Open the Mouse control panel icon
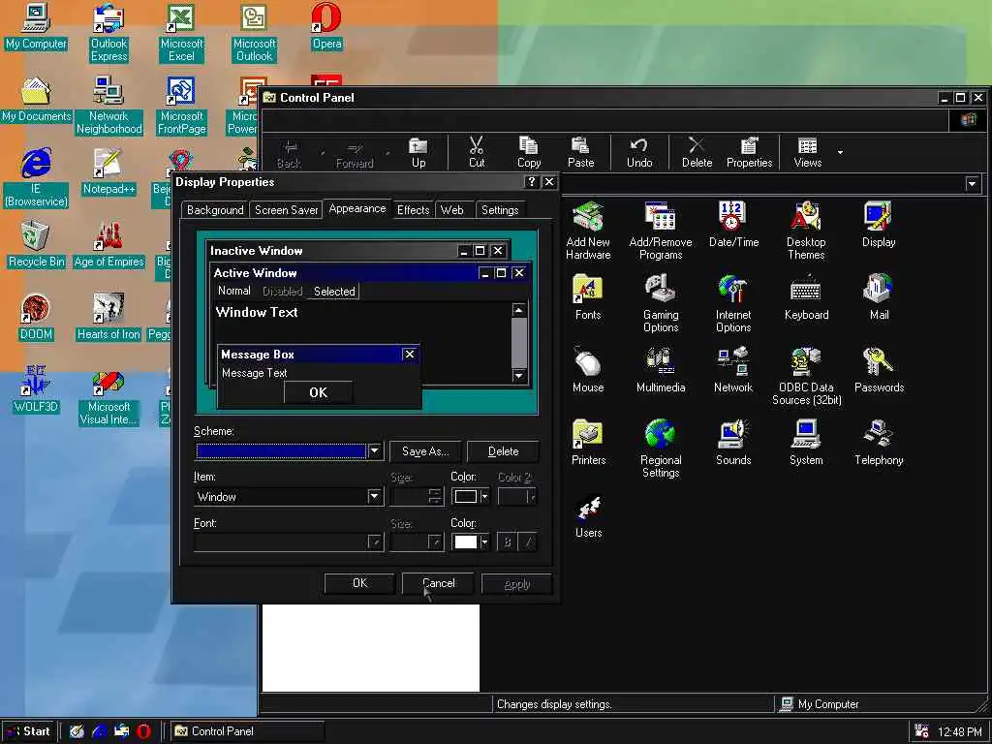The width and height of the screenshot is (992, 744). [x=588, y=369]
